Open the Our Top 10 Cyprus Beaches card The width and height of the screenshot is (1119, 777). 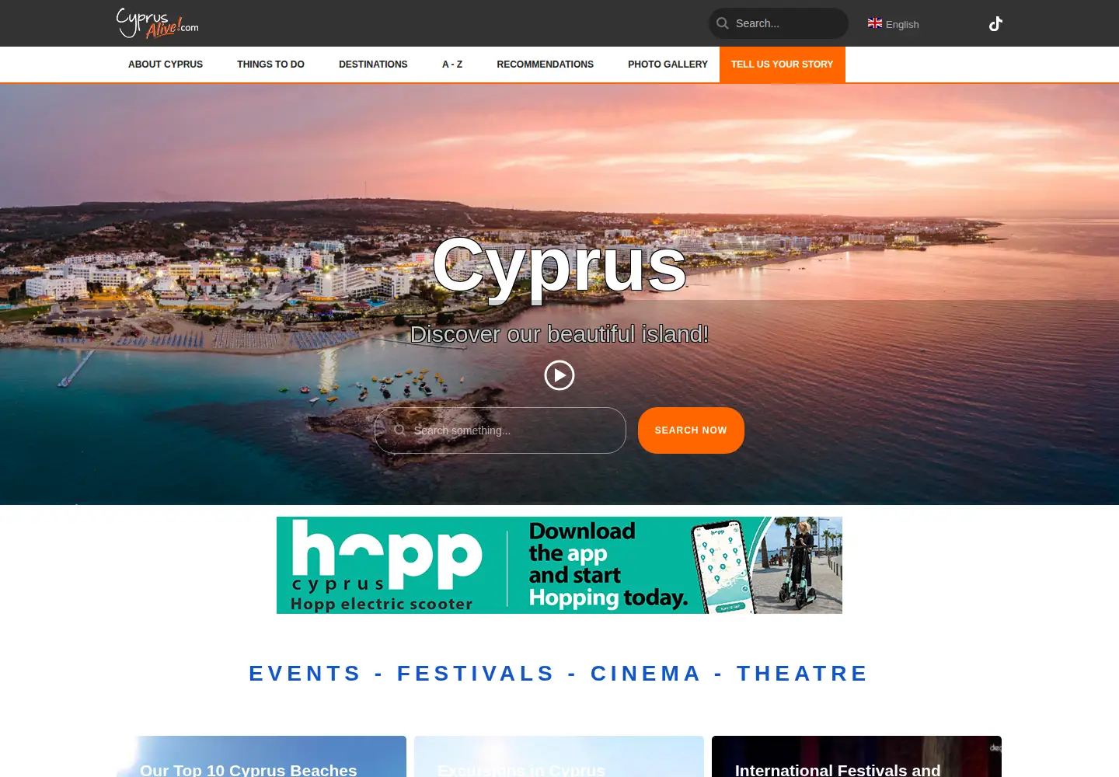(261, 757)
